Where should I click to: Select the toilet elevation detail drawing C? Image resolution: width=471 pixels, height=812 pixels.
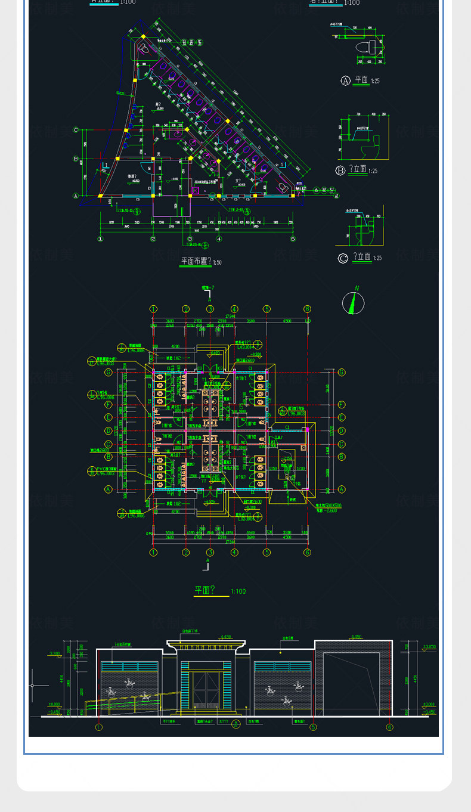click(x=360, y=227)
